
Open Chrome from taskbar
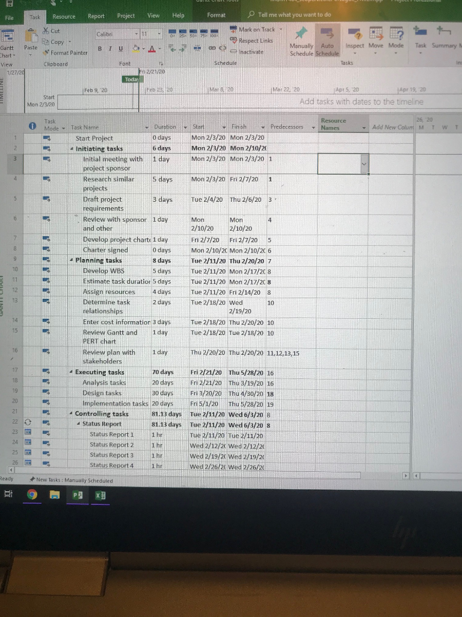[32, 494]
